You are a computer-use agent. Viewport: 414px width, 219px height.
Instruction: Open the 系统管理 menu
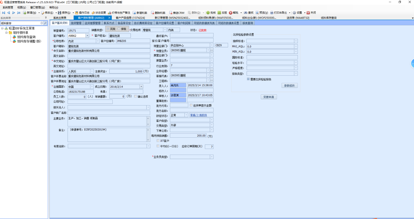(8, 7)
